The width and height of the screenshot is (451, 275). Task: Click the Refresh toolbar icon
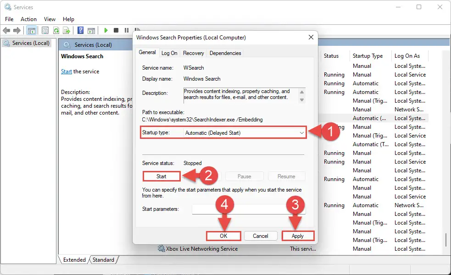click(x=56, y=30)
